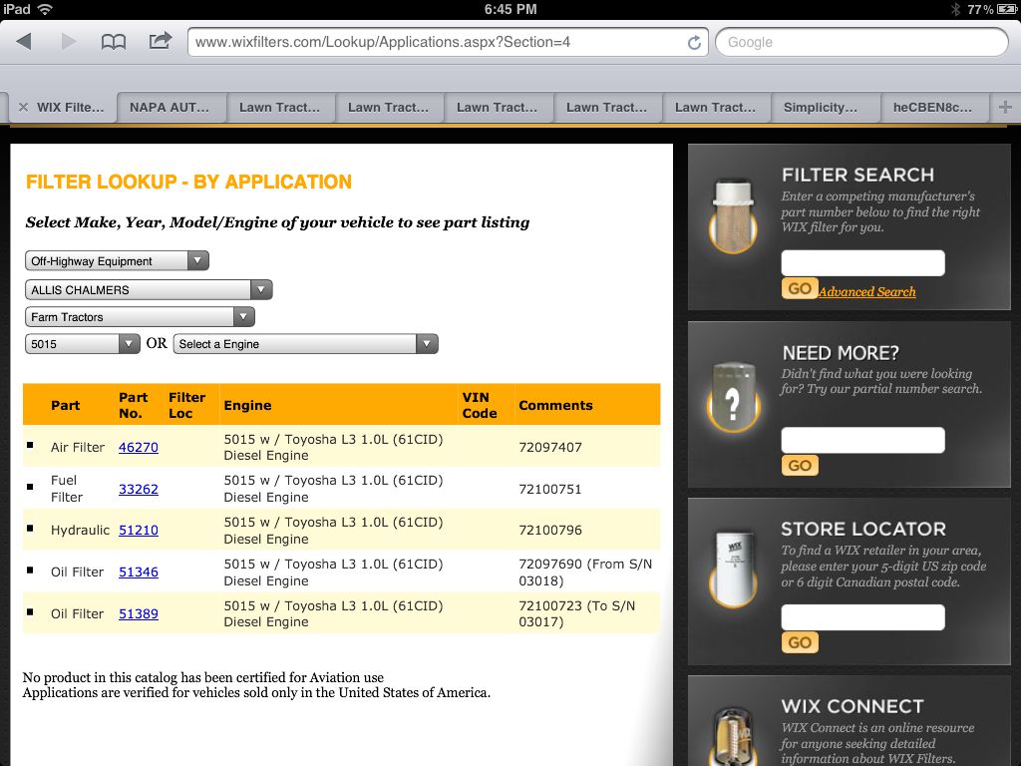Tap the WIX oil filter image in Store Locator
This screenshot has height=766, width=1021.
tap(733, 570)
